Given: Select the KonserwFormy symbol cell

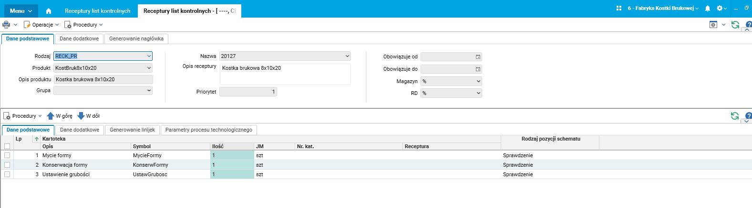Looking at the screenshot, I should tap(171, 165).
